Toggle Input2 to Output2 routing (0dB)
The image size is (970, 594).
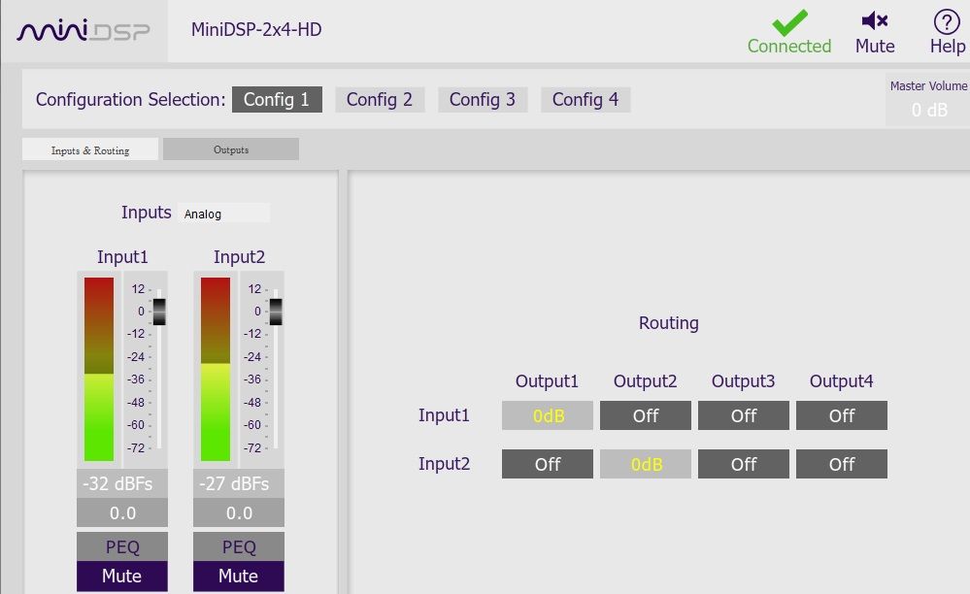coord(646,464)
